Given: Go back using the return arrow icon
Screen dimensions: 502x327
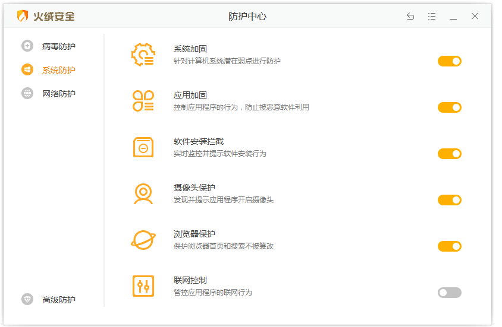Looking at the screenshot, I should pyautogui.click(x=410, y=16).
